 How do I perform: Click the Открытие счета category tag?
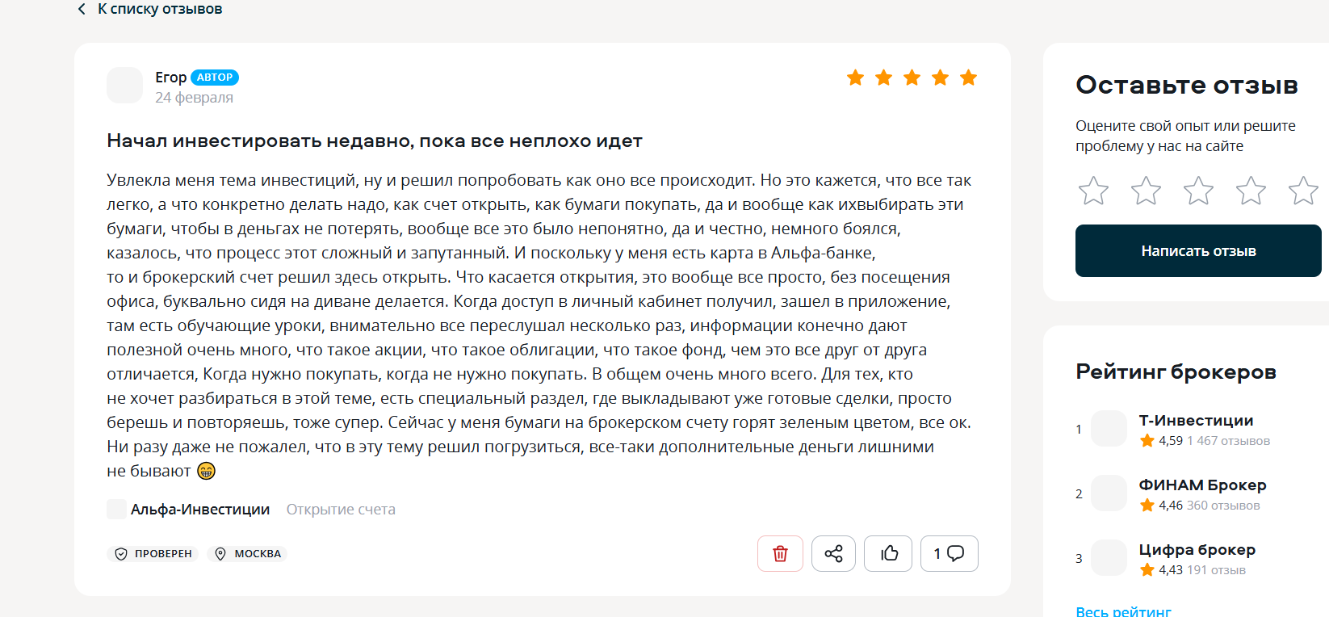pos(341,510)
